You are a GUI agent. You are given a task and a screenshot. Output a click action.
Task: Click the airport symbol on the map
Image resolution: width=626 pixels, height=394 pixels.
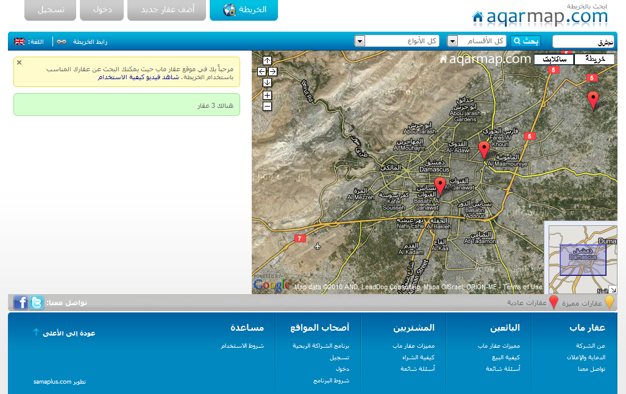(318, 246)
